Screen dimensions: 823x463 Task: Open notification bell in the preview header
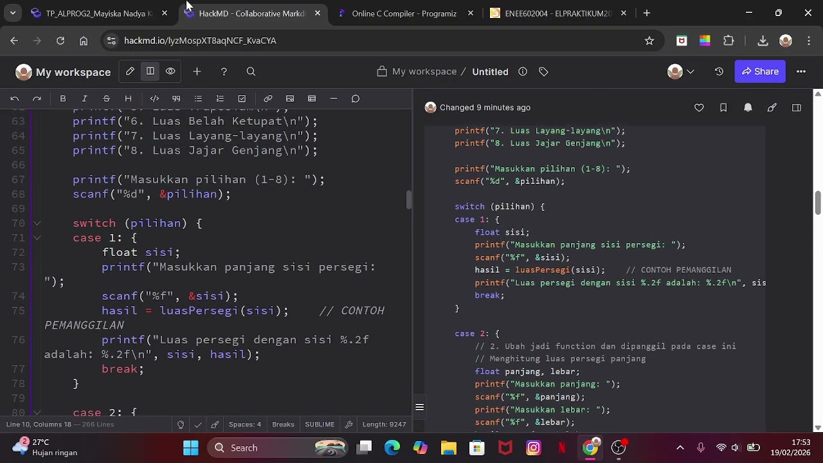click(x=748, y=107)
